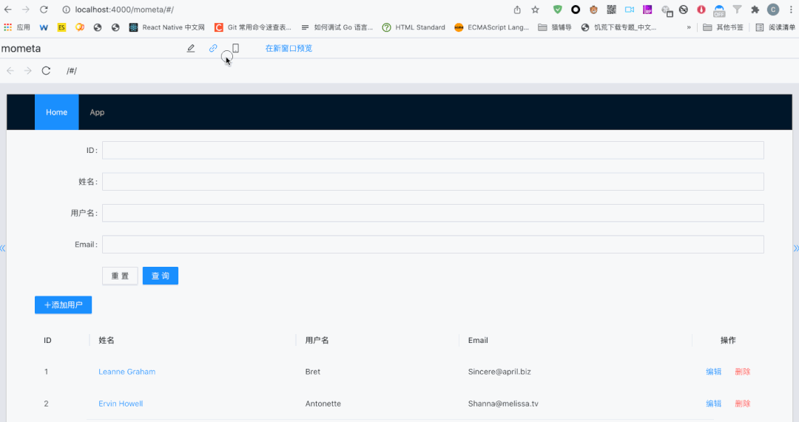Click the QR code extension icon
Screen dimensions: 799x422
[x=612, y=10]
